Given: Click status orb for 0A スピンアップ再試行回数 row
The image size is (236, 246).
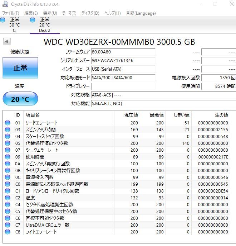Looking at the screenshot, I should pyautogui.click(x=8, y=164).
